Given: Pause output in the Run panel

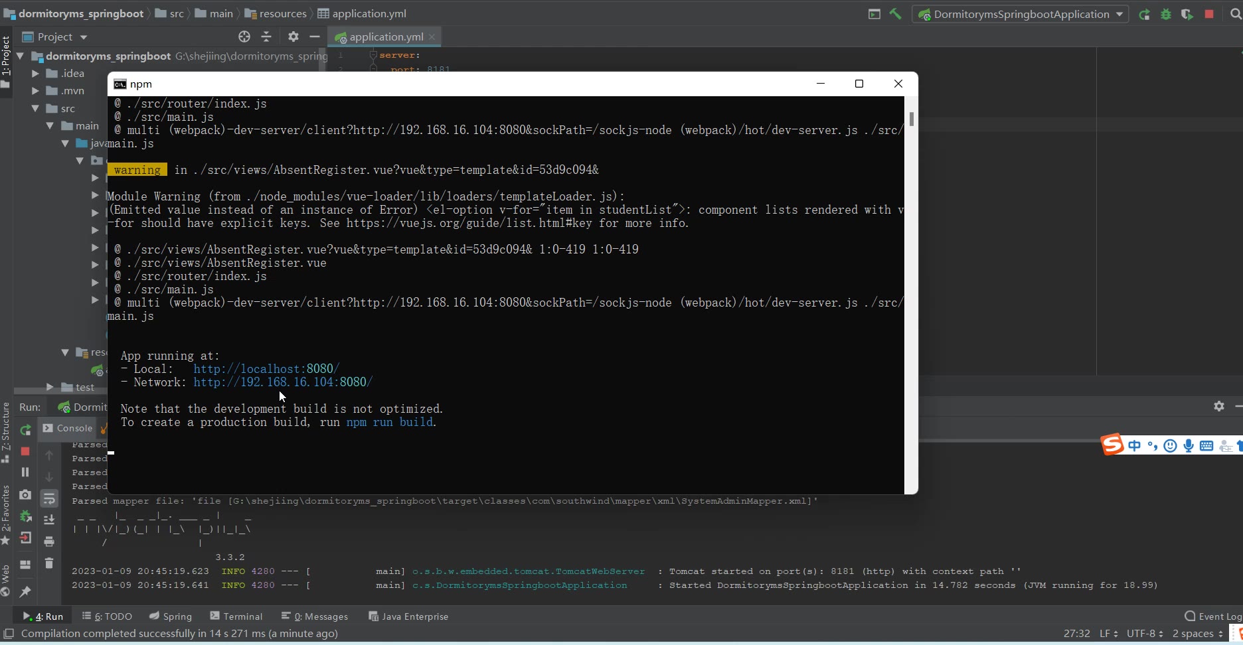Looking at the screenshot, I should click(25, 472).
